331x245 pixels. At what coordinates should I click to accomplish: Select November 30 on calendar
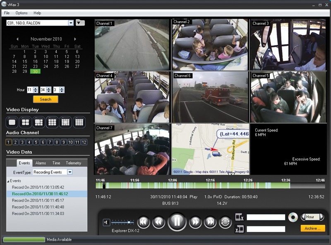pos(35,71)
